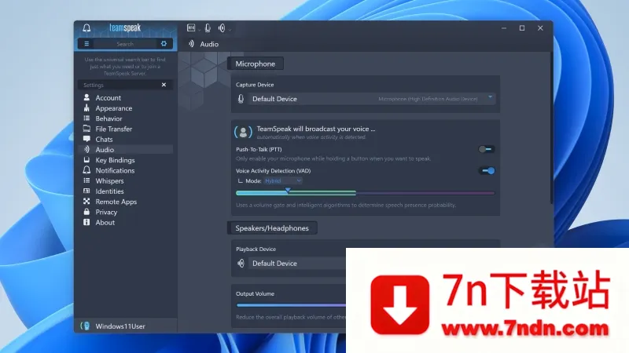Open Capture Device dropdown

[371, 99]
